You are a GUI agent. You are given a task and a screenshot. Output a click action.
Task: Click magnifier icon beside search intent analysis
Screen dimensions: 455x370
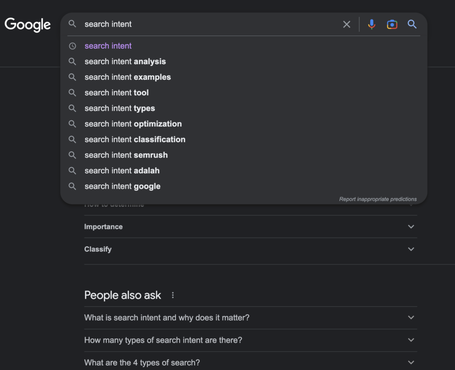click(72, 61)
